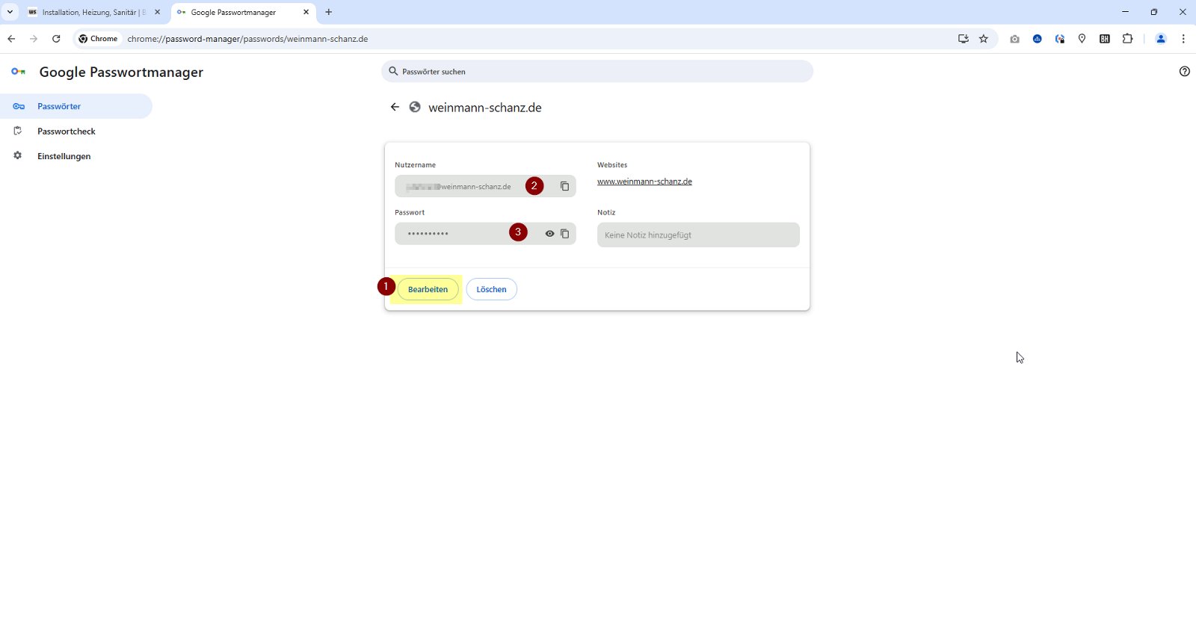The height and width of the screenshot is (641, 1196).
Task: Select the Google Passwortmanager tab
Action: [243, 12]
